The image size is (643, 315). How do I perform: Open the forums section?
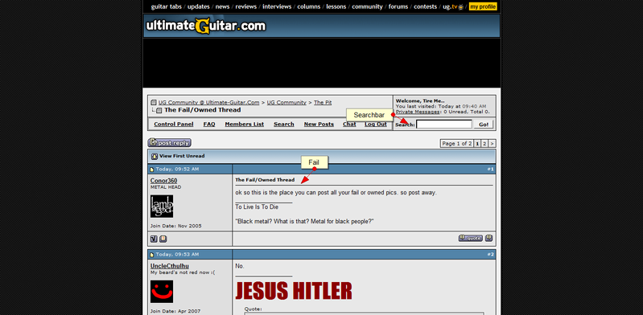tap(398, 6)
